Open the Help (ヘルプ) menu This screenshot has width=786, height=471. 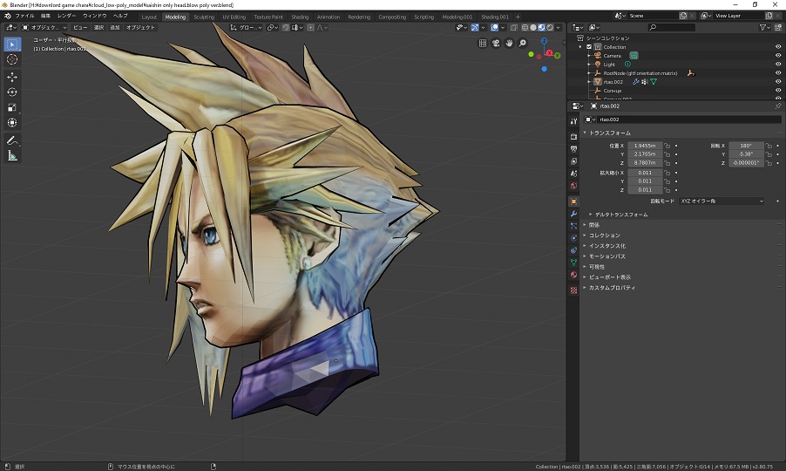point(120,16)
